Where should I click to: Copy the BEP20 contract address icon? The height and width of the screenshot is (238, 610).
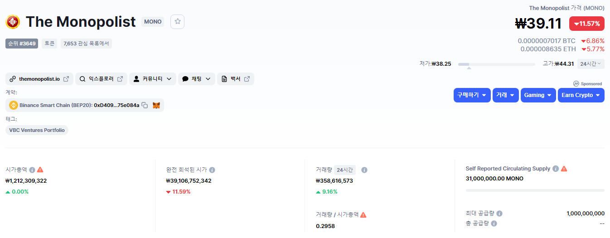(145, 105)
